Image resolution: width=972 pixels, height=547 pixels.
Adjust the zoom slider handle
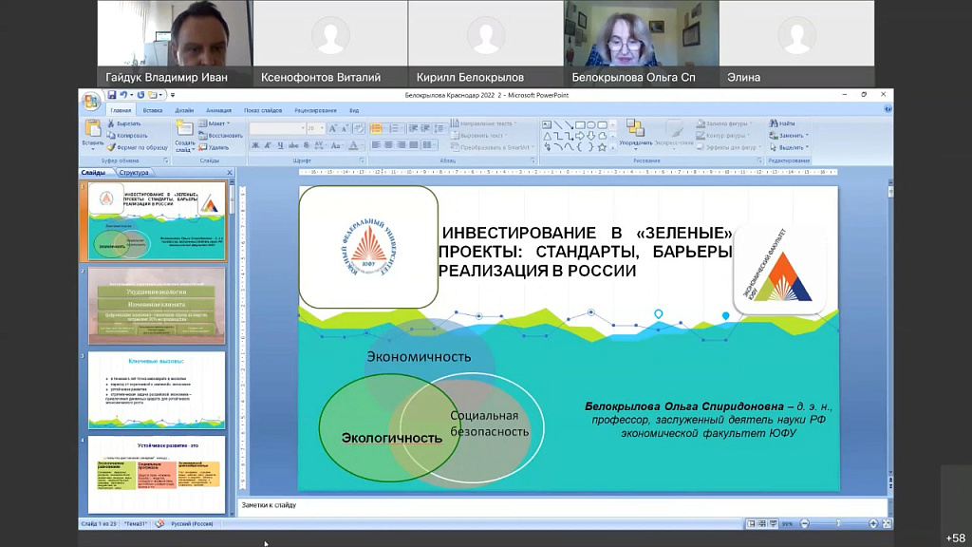coord(838,524)
